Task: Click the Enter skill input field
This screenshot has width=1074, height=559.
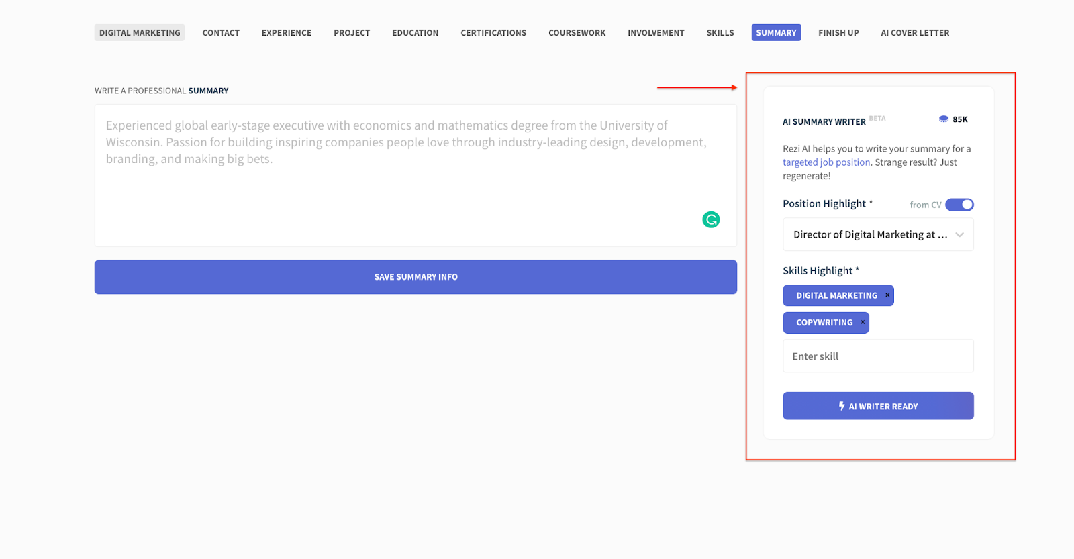Action: tap(878, 356)
